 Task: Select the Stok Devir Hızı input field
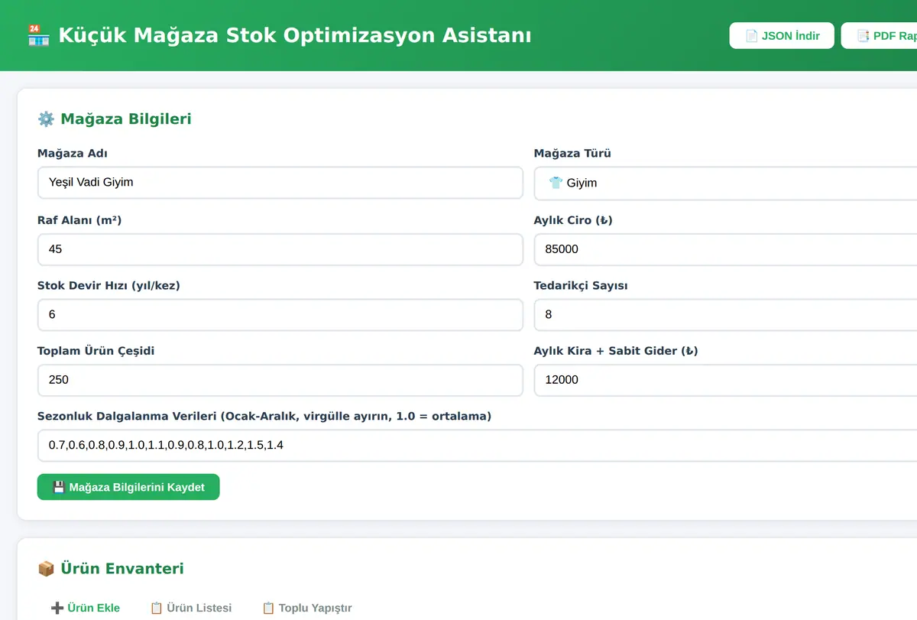click(x=280, y=314)
